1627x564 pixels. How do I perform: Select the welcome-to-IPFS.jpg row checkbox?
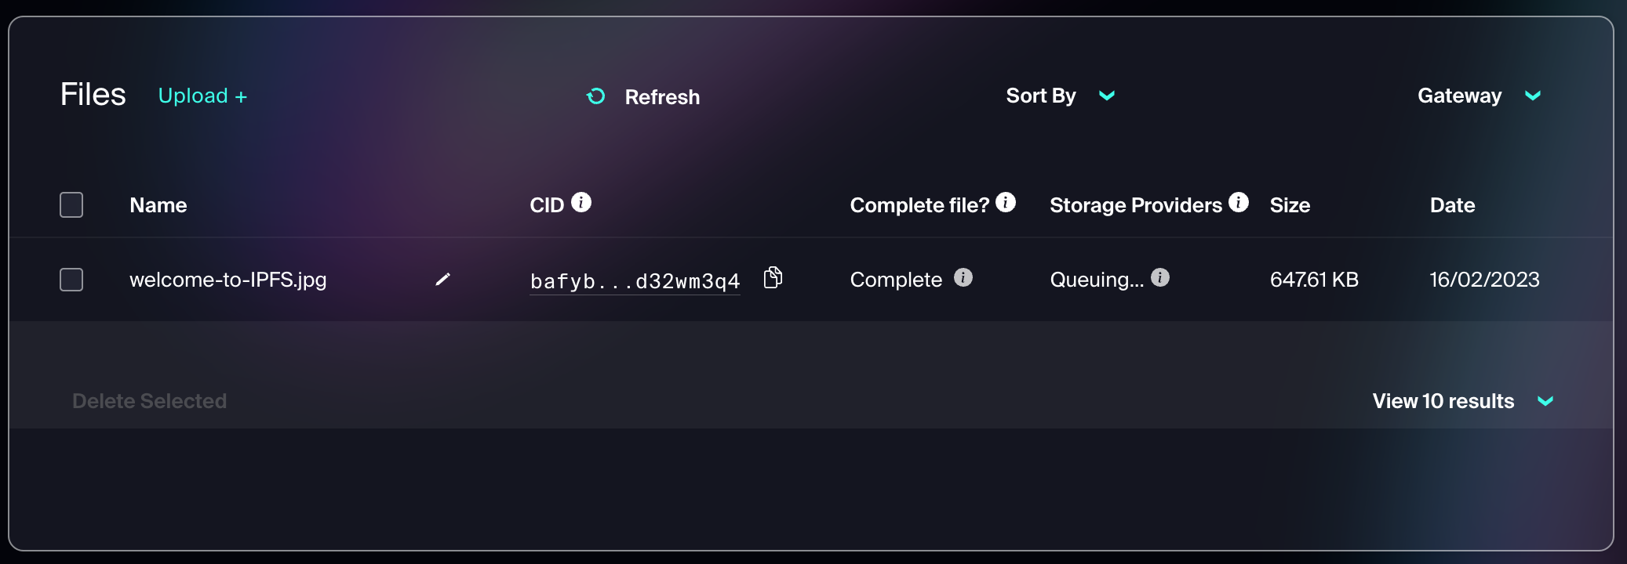(x=71, y=280)
